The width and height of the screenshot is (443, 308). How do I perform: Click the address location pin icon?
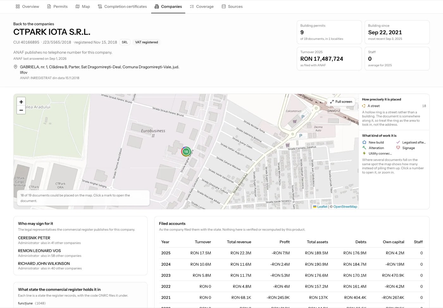pyautogui.click(x=16, y=67)
